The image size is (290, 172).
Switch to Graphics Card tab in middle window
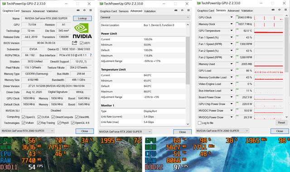click(x=108, y=11)
